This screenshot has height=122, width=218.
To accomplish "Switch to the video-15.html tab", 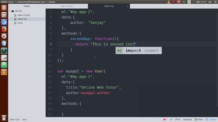I will (x=67, y=6).
